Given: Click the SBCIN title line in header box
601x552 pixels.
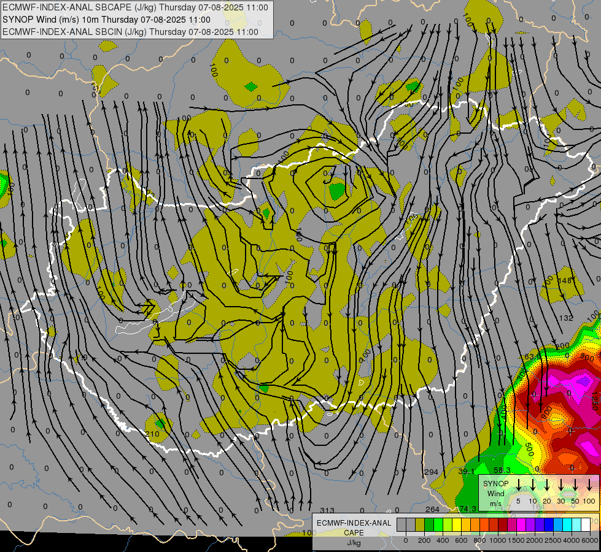Looking at the screenshot, I should point(130,32).
